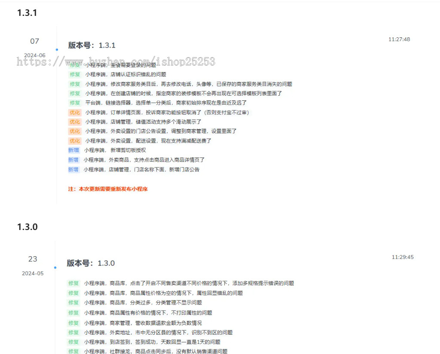440x354 pixels.
Task: Click the line 新增剪切板授权
Action: [115, 150]
